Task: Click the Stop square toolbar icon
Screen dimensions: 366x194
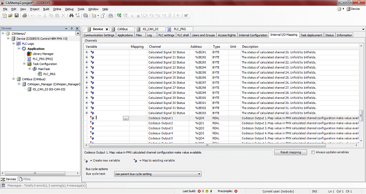Action: [138, 16]
